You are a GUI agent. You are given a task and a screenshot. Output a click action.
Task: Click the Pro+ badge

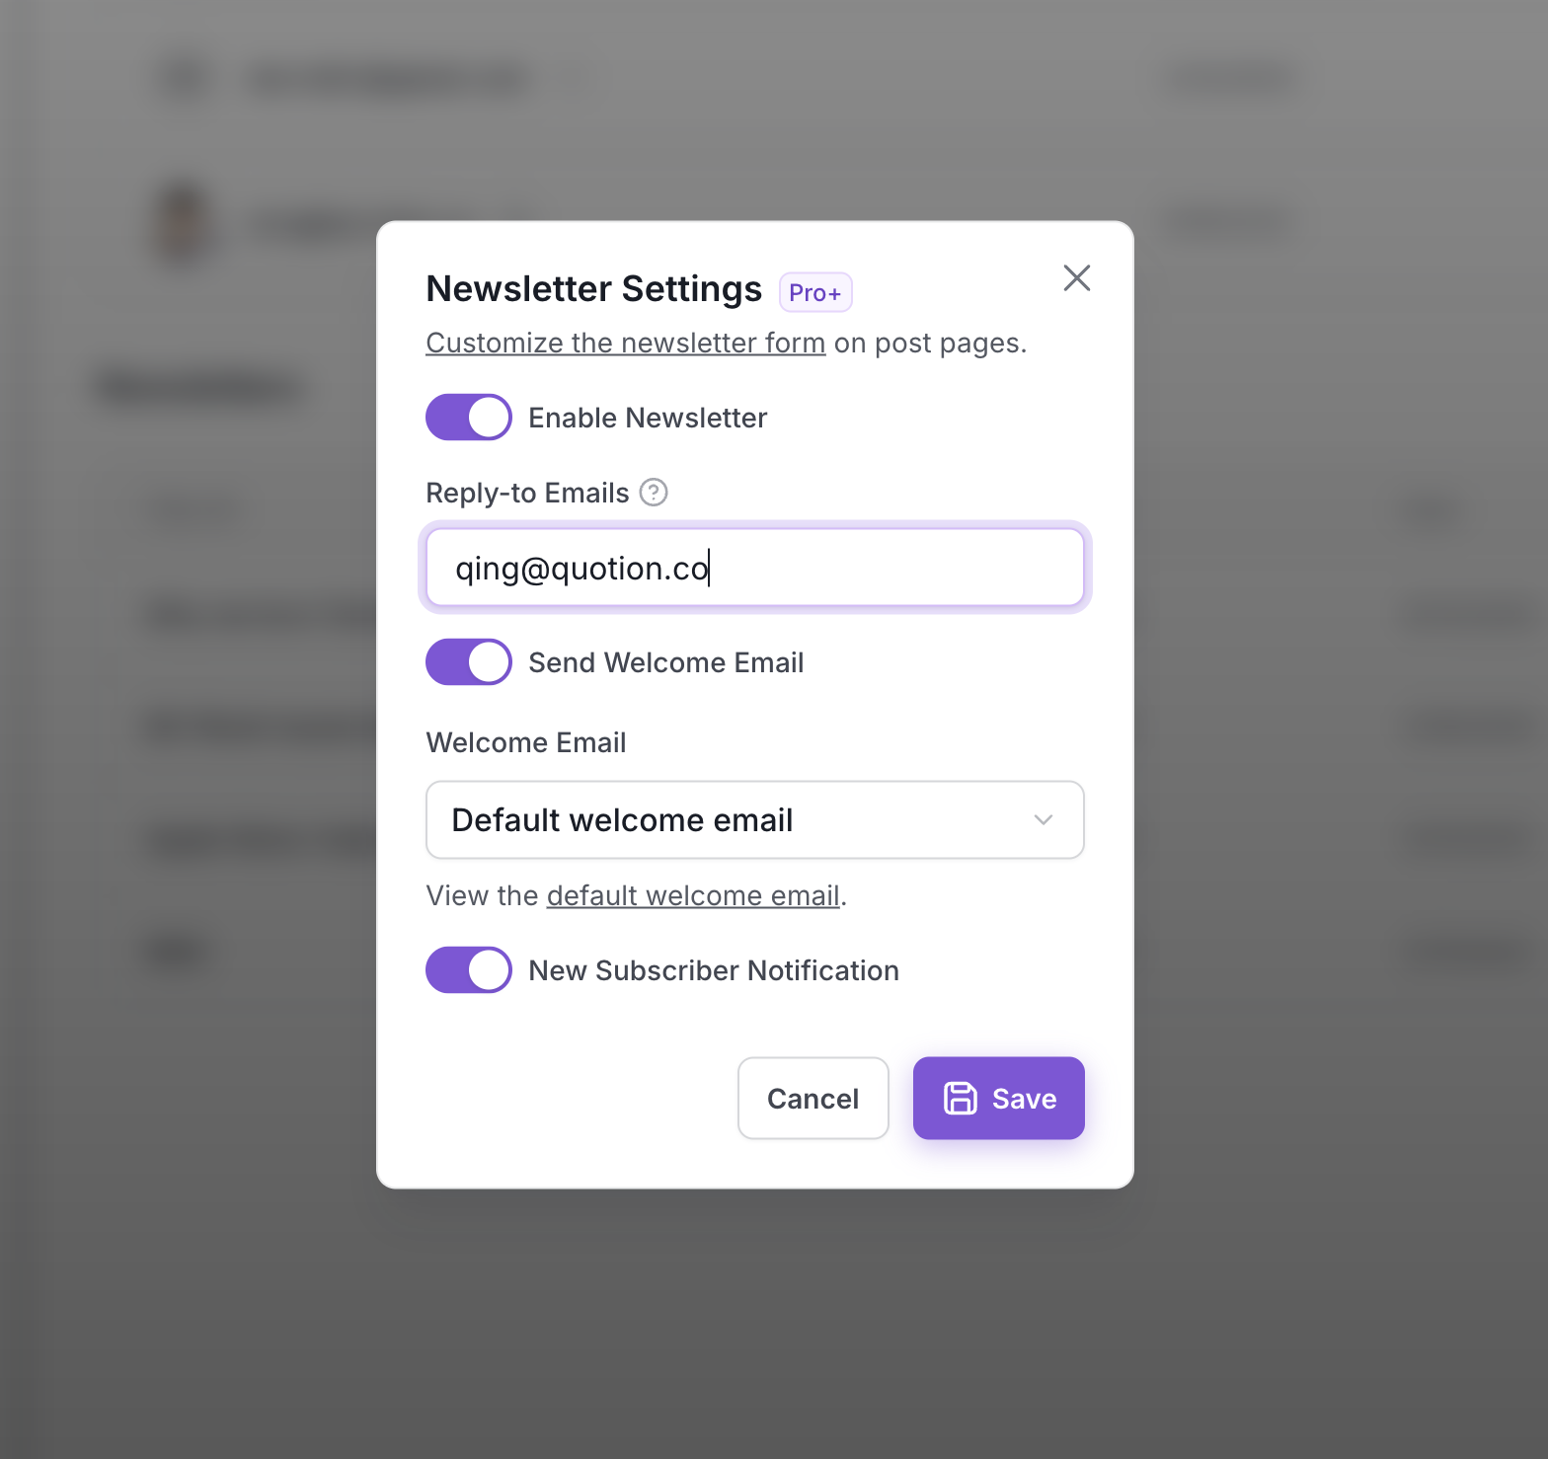click(x=815, y=292)
